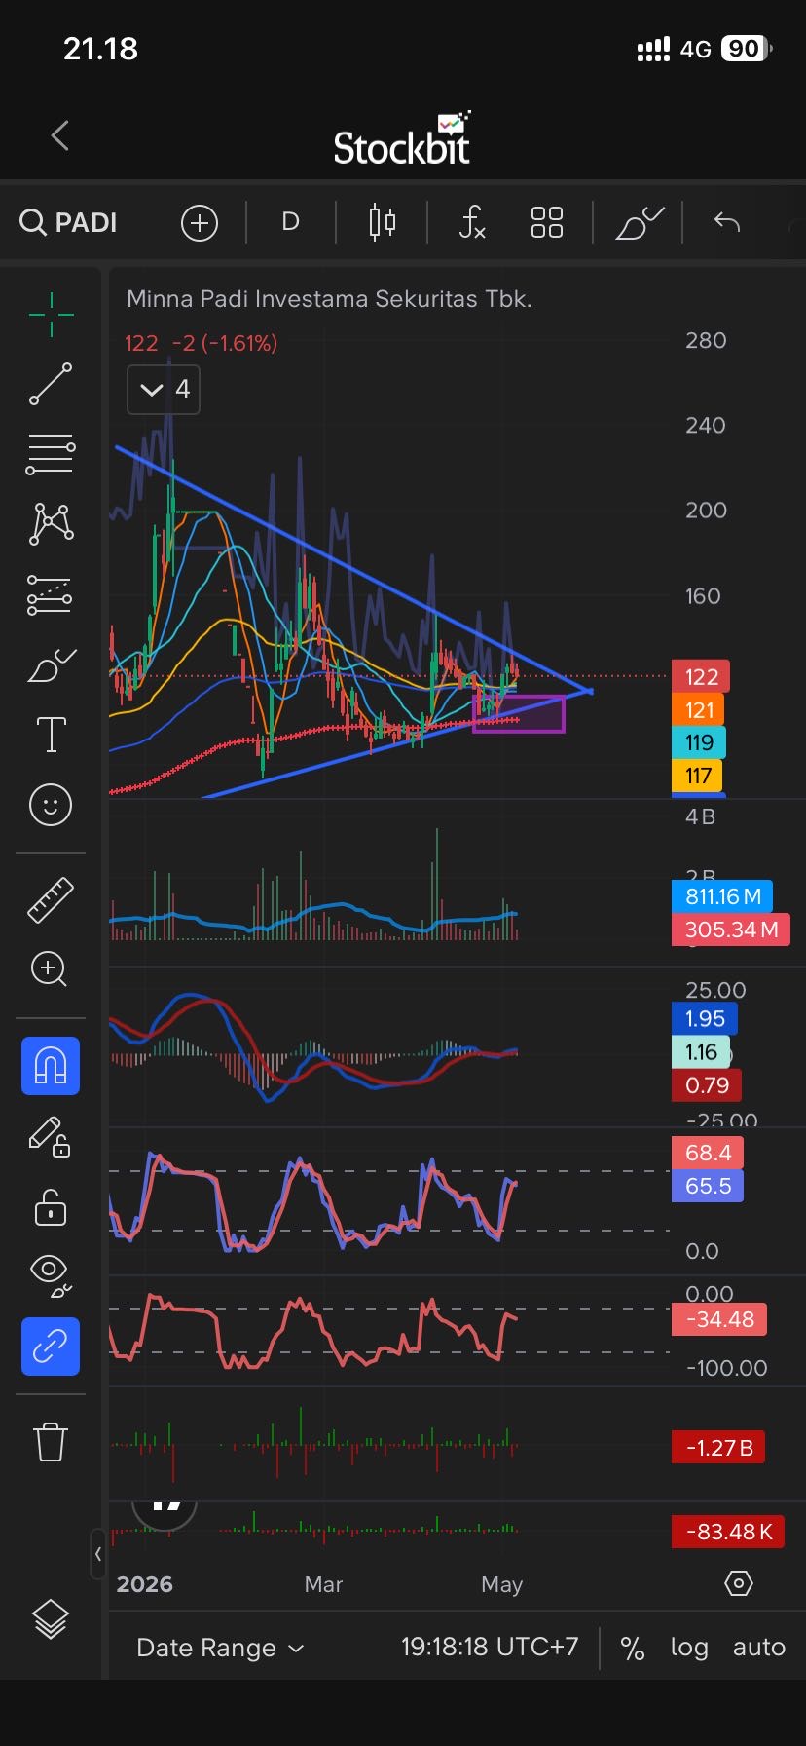The height and width of the screenshot is (1746, 806).
Task: Open the candlestick chart type selector
Action: pyautogui.click(x=383, y=223)
